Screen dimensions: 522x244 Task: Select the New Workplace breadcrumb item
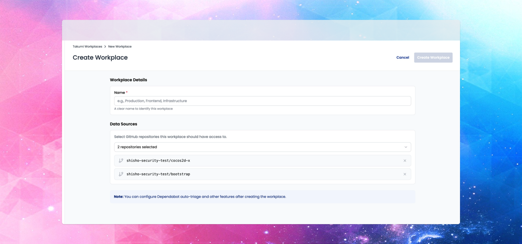pyautogui.click(x=120, y=46)
